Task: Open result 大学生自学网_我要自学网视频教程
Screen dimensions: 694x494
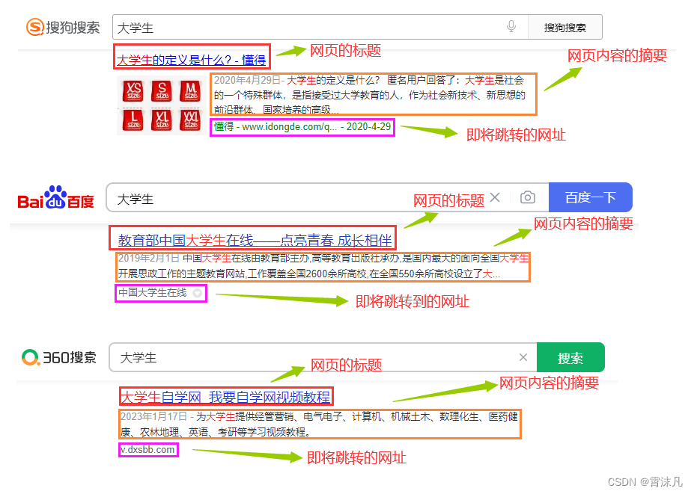Action: [x=226, y=397]
